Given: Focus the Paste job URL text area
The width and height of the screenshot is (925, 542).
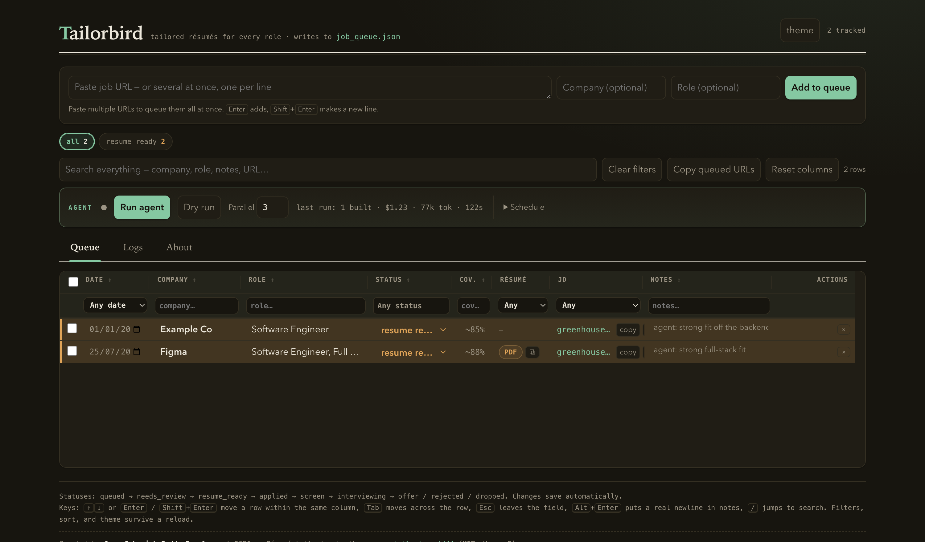Looking at the screenshot, I should point(310,87).
